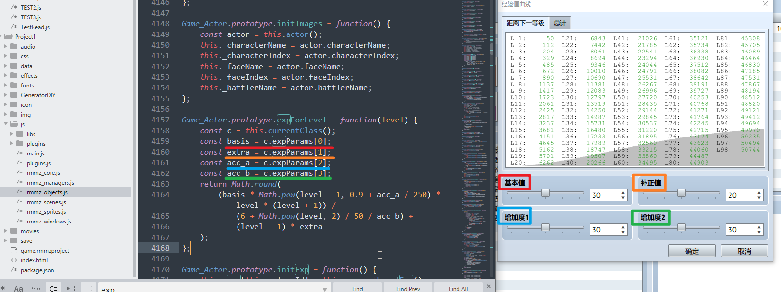Expand the movies folder arrow
The width and height of the screenshot is (781, 292).
[x=6, y=231]
